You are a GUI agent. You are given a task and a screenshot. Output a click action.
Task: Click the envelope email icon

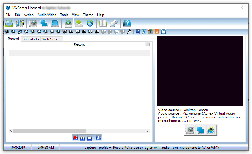79,23
